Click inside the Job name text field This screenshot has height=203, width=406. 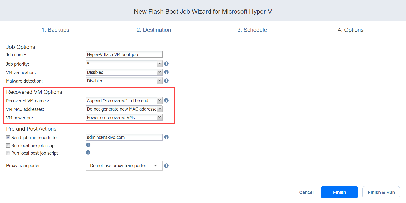point(124,55)
